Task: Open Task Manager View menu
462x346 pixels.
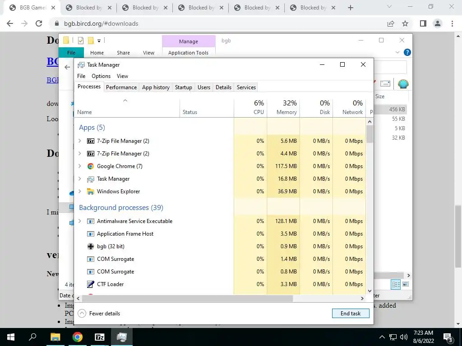Action: click(x=123, y=76)
